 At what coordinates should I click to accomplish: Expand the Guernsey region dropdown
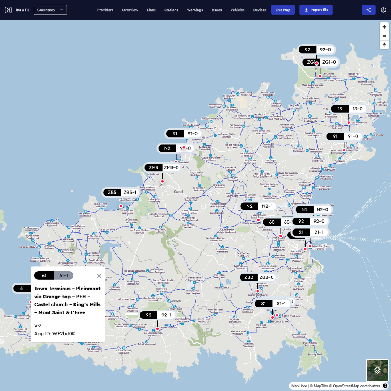coord(50,10)
